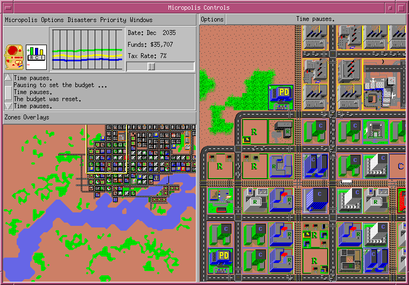Open the map editor Options button
409x285 pixels.
[x=212, y=19]
